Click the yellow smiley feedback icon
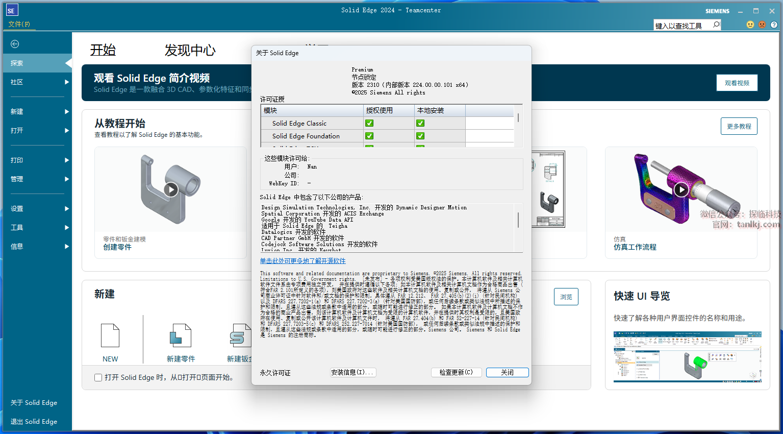 tap(750, 25)
